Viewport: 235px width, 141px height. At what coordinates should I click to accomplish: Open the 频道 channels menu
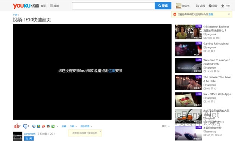(54, 6)
